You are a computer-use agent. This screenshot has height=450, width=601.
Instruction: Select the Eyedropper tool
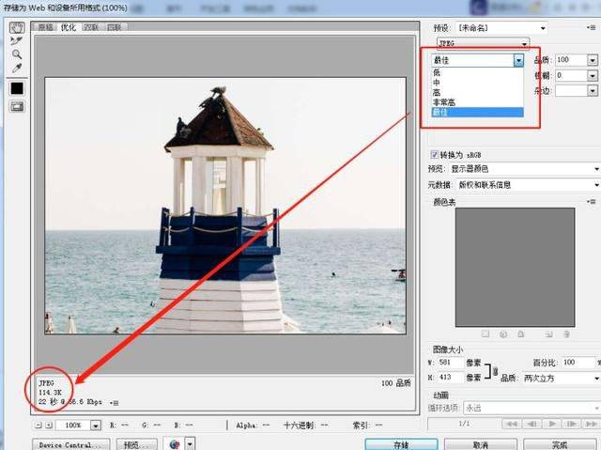tap(17, 68)
